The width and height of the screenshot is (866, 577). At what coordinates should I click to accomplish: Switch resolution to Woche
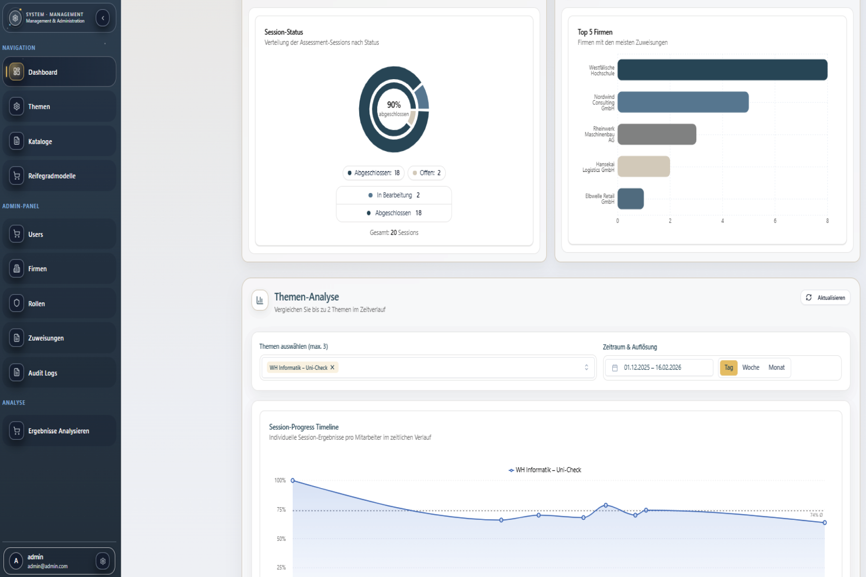click(751, 367)
